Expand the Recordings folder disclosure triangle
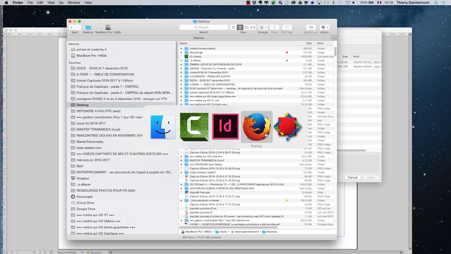This screenshot has width=451, height=254. pos(181,52)
